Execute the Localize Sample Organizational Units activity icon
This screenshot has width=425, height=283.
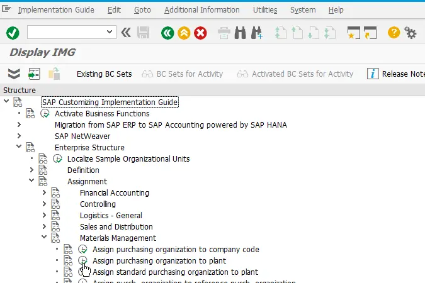click(x=57, y=158)
